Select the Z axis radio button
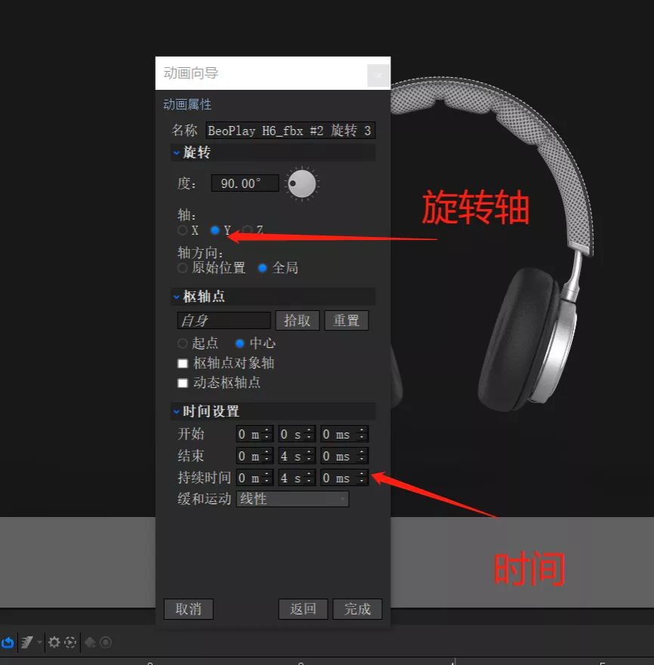 (248, 230)
